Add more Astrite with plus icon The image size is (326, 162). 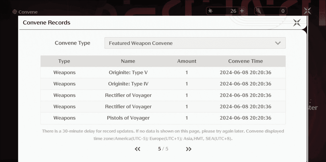point(242,11)
